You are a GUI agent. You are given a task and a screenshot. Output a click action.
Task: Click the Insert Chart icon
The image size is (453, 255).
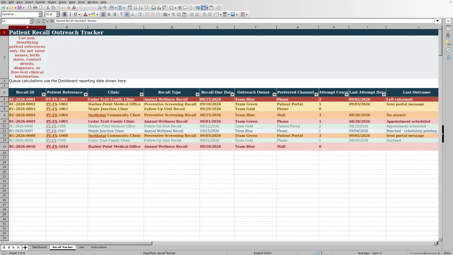[159, 8]
